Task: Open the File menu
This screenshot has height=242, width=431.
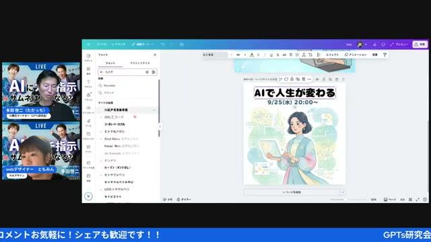Action: 102,44
